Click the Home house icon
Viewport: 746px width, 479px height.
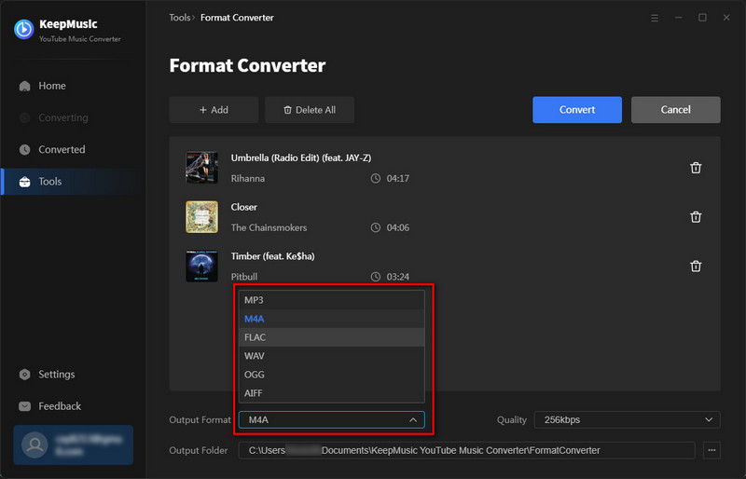point(25,86)
